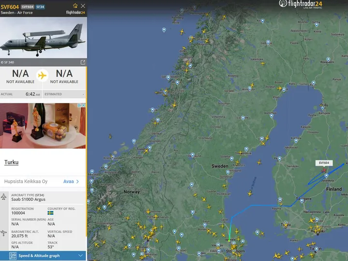Viewport: 348px width, 261px height.
Task: Open the Avaa link in the ad
Action: point(71,182)
